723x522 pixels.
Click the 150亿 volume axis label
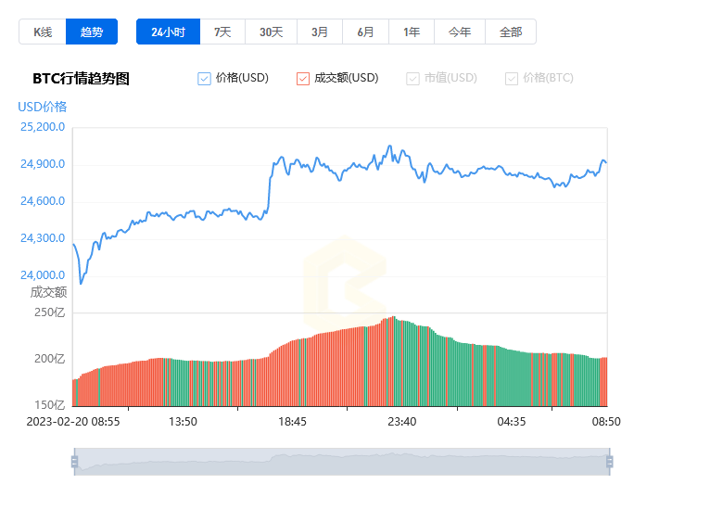(50, 405)
